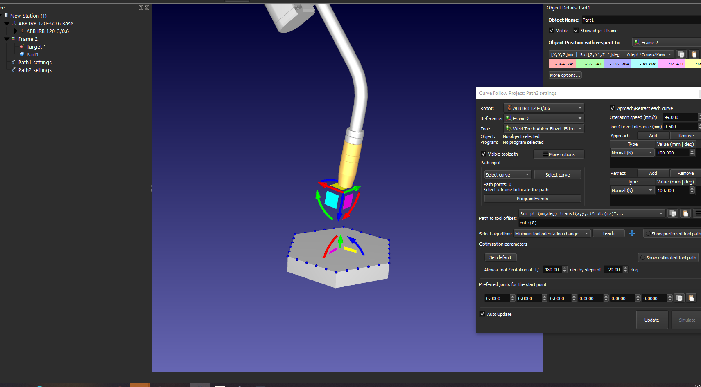Open the Select algorithm dropdown
Viewport: 701px width, 387px height.
pyautogui.click(x=552, y=234)
